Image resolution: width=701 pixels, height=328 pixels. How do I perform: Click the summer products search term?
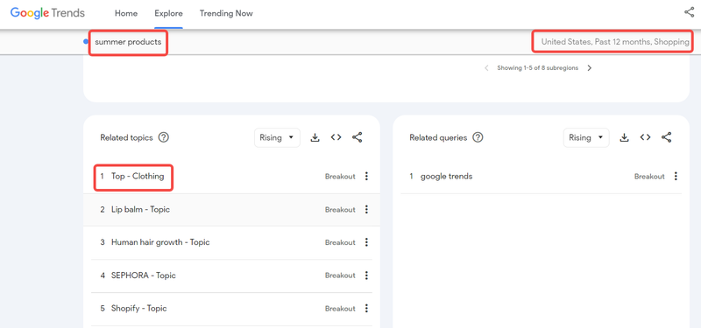point(128,42)
